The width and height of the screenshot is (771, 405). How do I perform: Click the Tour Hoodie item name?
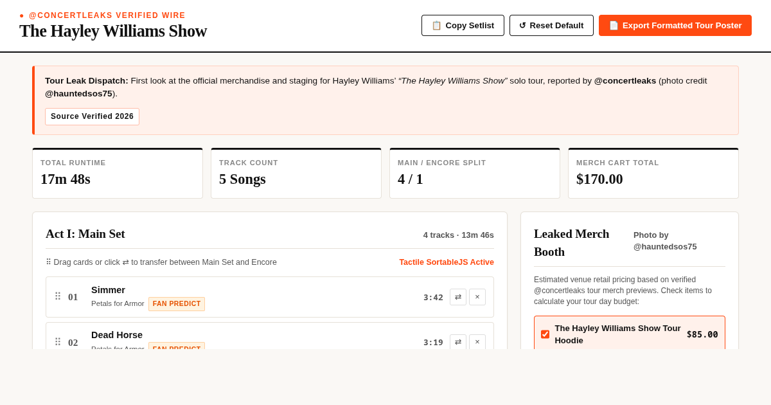[617, 334]
